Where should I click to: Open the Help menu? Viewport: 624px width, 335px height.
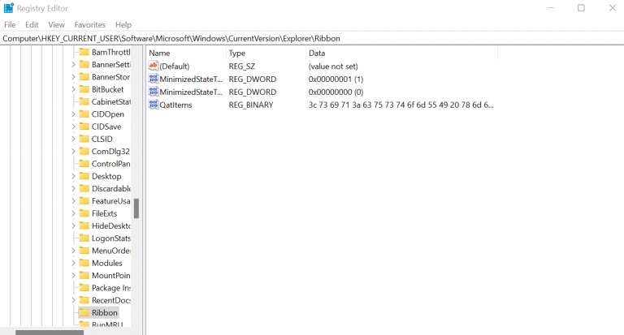[123, 24]
